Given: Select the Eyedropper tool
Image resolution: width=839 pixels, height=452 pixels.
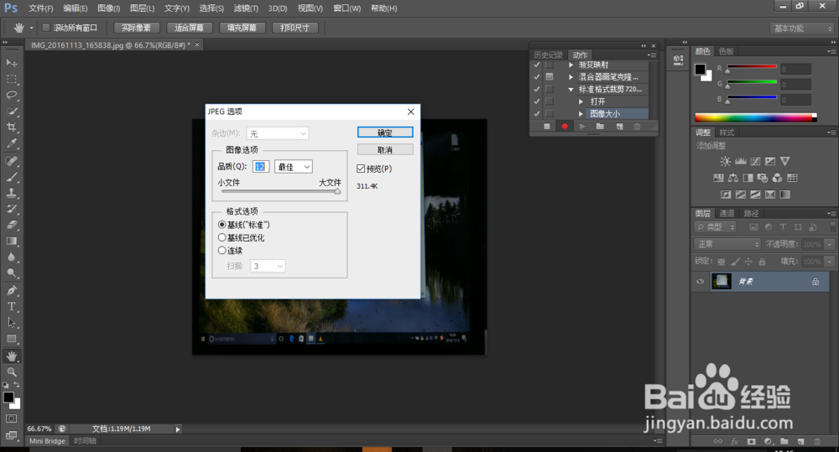Looking at the screenshot, I should 11,143.
